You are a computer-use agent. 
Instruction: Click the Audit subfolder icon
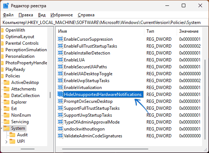(x=12, y=135)
